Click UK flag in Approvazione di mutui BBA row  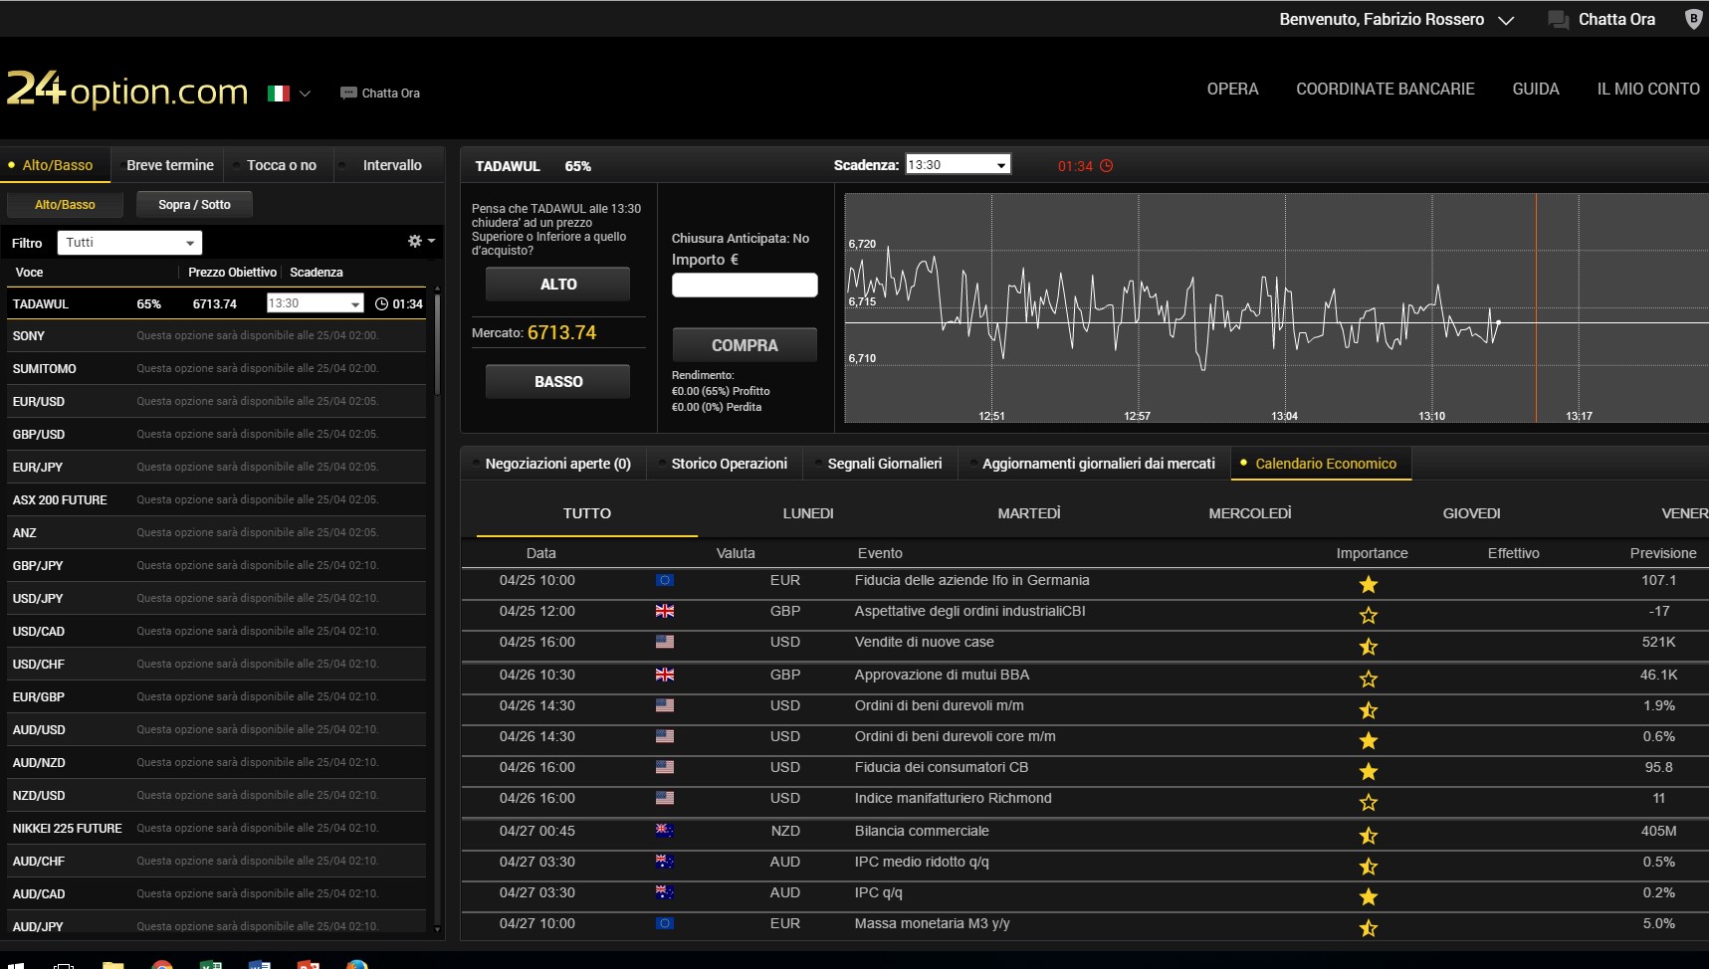(x=665, y=675)
